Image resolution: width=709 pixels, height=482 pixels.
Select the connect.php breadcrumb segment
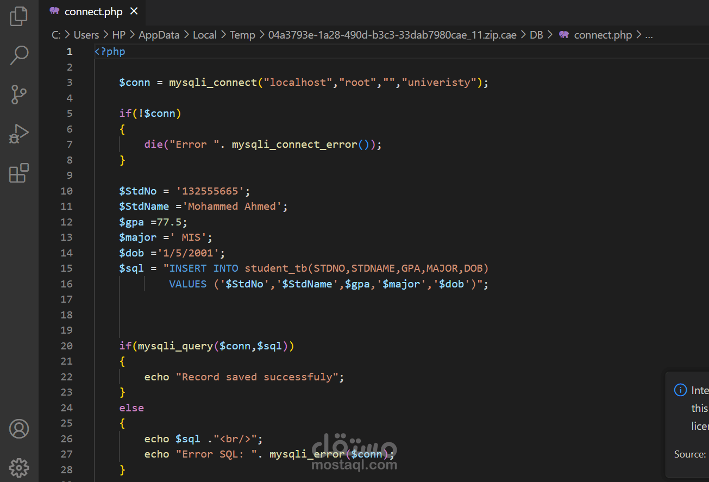[603, 35]
